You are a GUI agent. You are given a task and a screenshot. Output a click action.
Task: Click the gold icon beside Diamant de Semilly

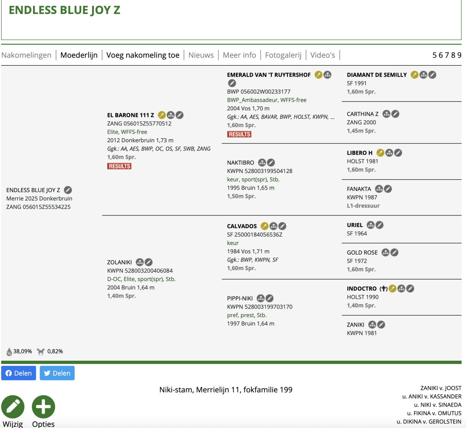[x=414, y=75]
